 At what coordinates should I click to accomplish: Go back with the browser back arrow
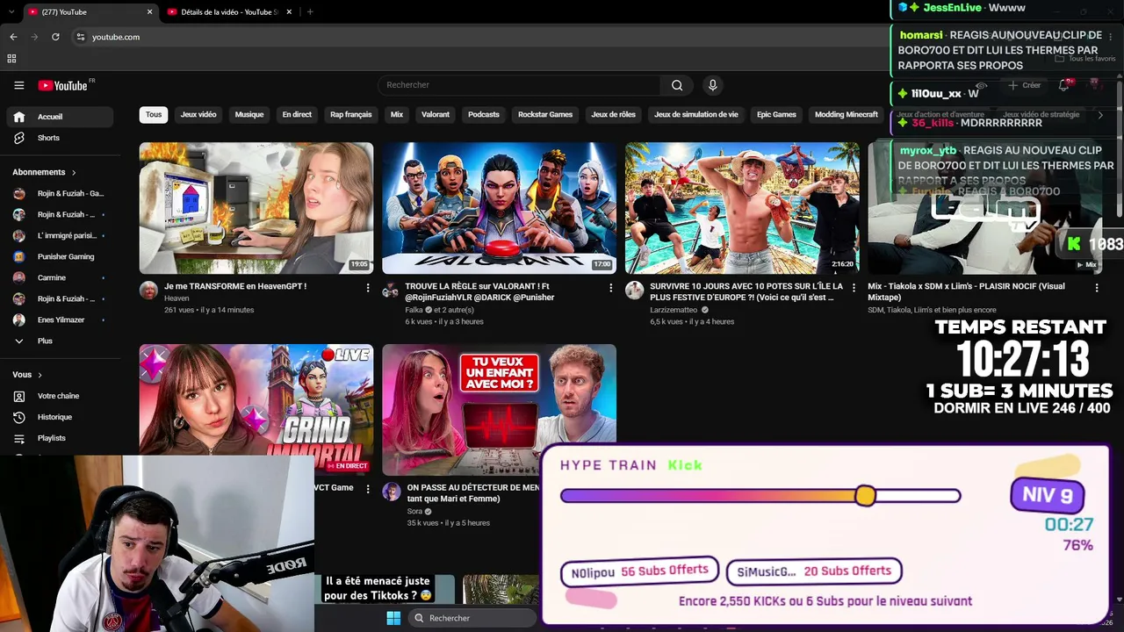pyautogui.click(x=13, y=37)
